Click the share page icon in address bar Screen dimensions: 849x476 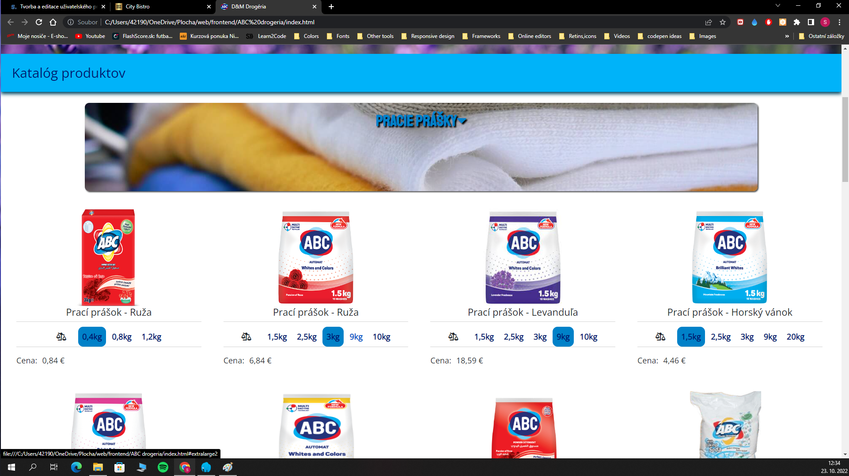pyautogui.click(x=709, y=22)
